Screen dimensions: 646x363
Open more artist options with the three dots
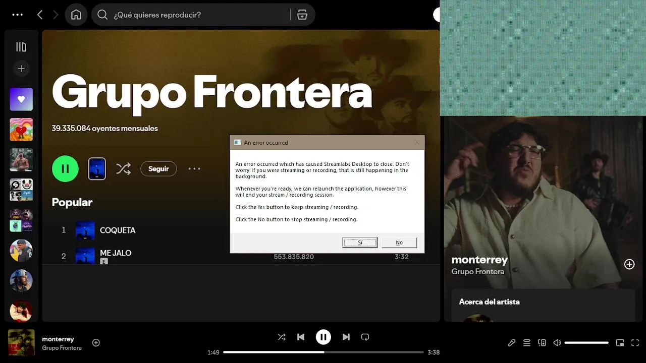[194, 169]
